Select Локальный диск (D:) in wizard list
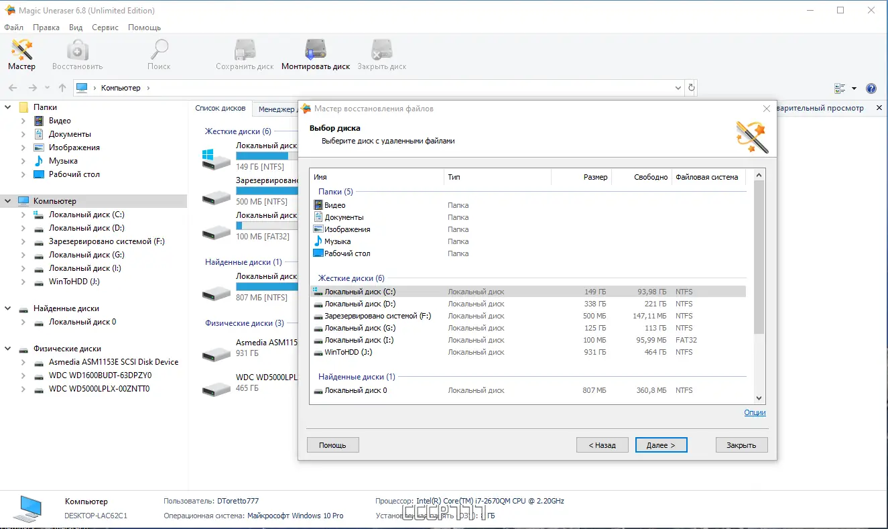 (x=528, y=304)
